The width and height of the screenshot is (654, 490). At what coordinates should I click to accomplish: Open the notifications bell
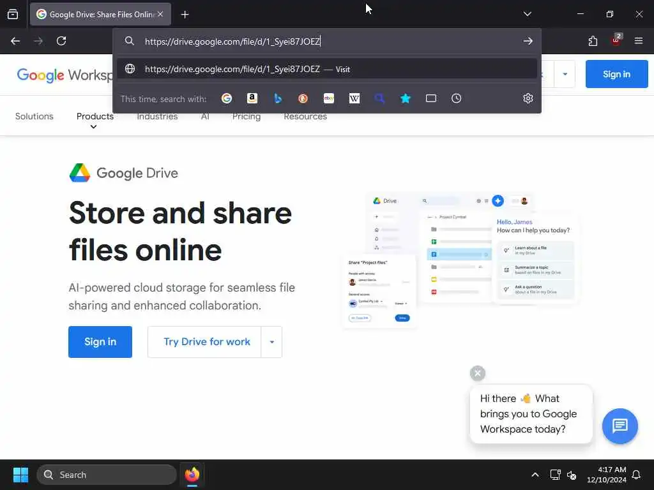tap(637, 475)
